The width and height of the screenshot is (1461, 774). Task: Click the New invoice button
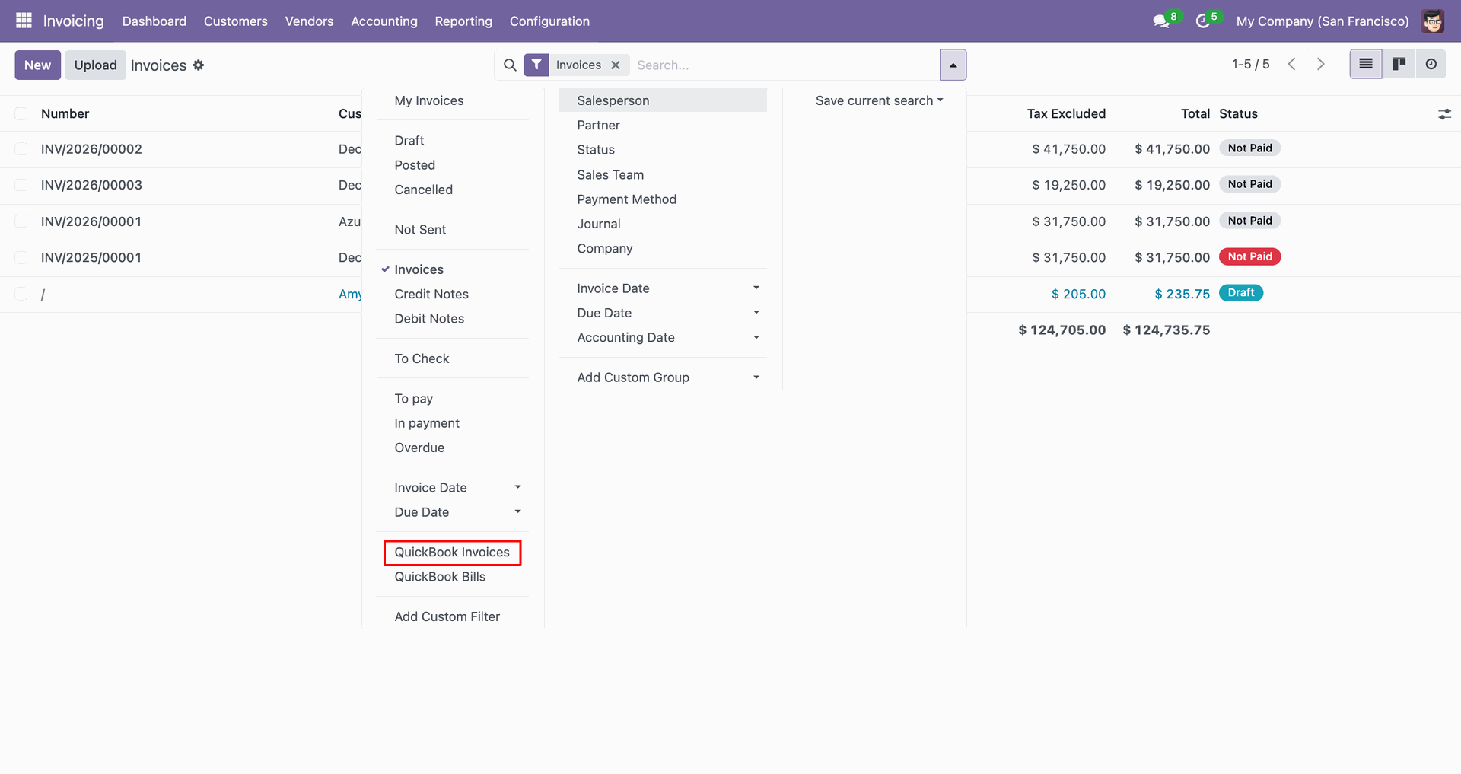(37, 65)
